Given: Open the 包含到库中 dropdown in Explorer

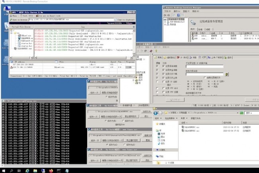Looking at the screenshot, I should pyautogui.click(x=171, y=118).
